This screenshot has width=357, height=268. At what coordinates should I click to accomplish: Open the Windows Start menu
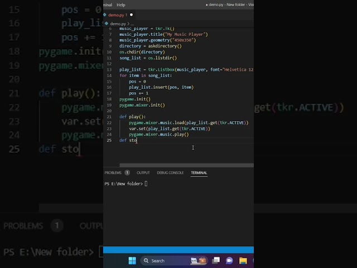pos(132,261)
